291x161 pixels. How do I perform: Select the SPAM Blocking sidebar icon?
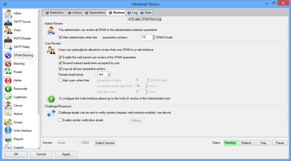[8, 55]
